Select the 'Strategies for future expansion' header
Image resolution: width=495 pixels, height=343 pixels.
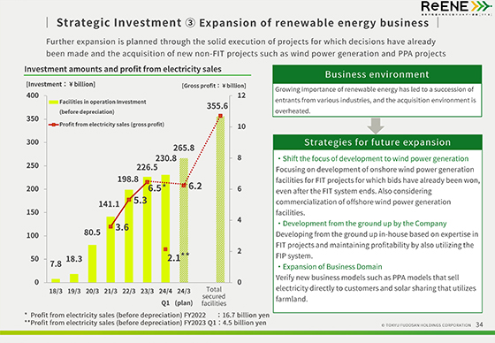pos(377,142)
